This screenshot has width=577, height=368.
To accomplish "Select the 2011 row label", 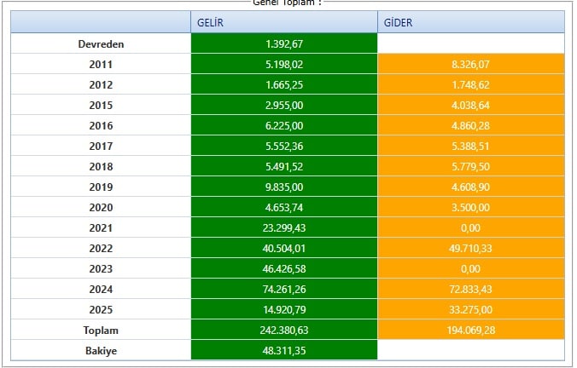I will (101, 64).
